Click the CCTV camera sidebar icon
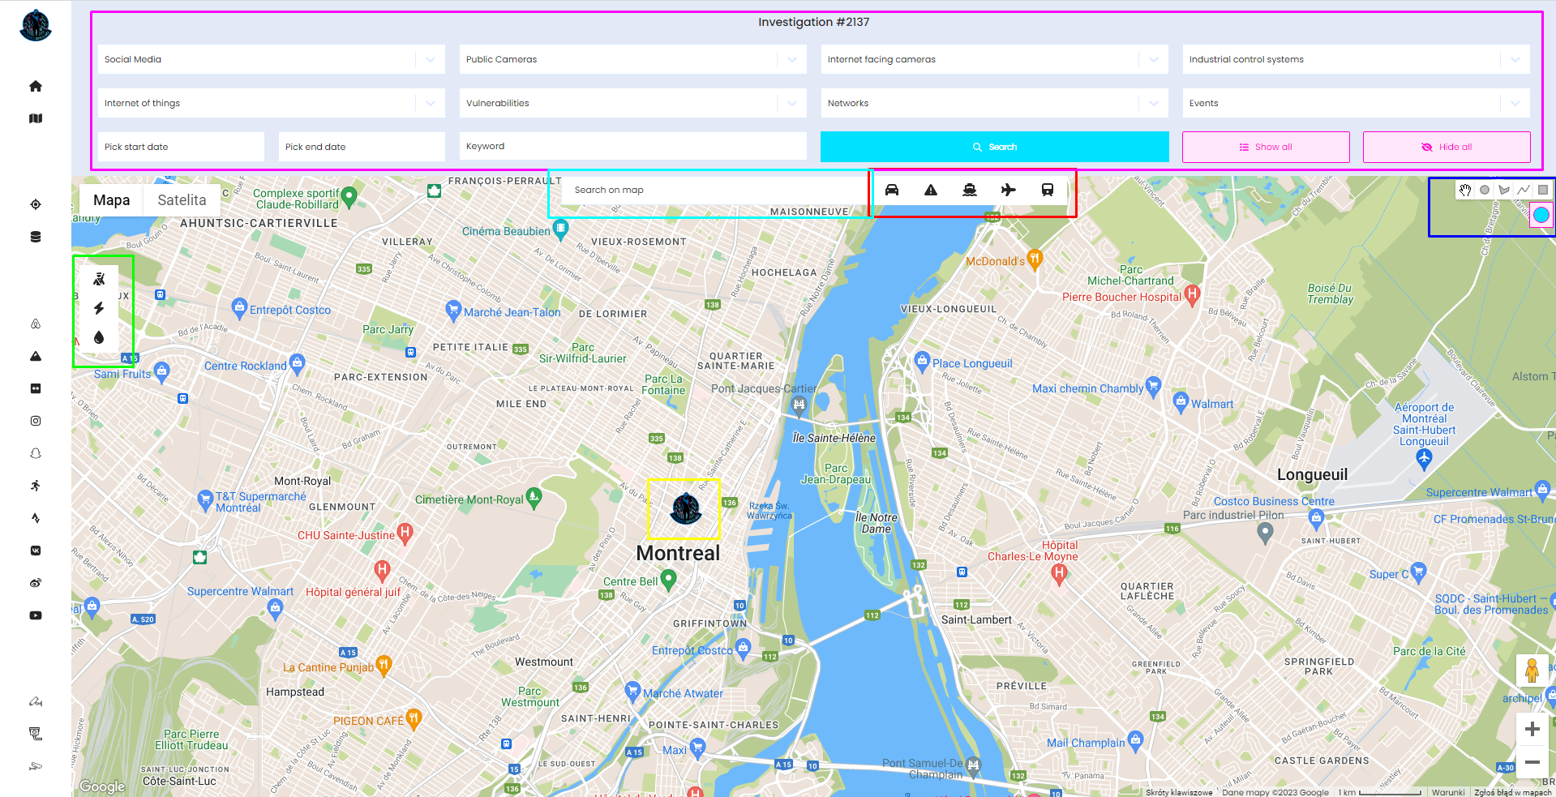 [x=36, y=766]
